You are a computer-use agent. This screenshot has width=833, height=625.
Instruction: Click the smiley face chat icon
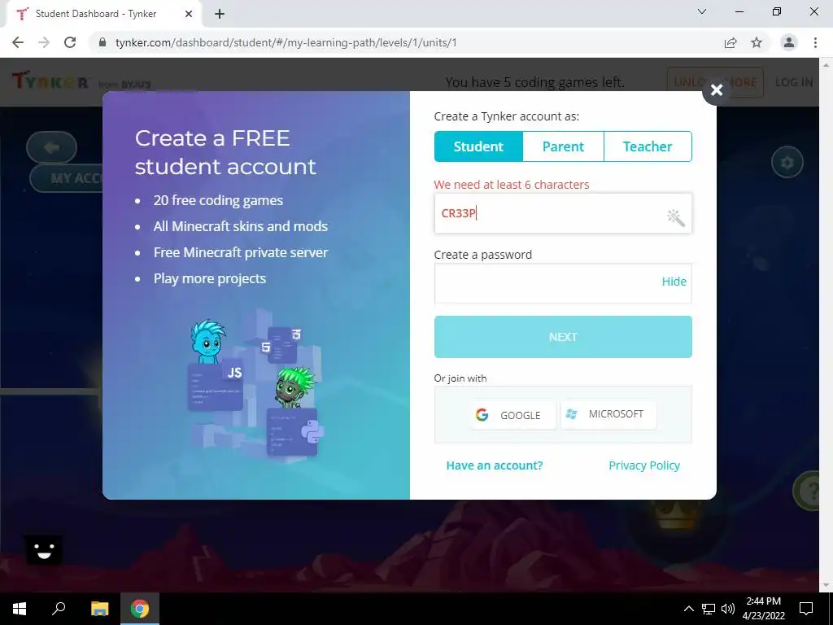point(44,549)
